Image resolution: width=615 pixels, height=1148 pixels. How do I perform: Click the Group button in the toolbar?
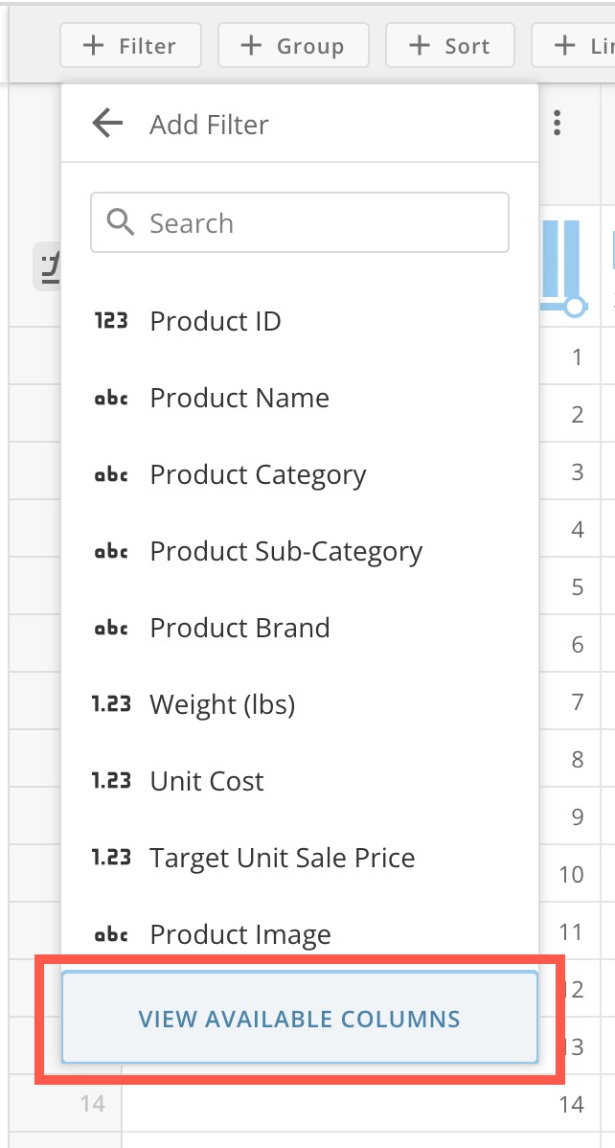pyautogui.click(x=293, y=44)
